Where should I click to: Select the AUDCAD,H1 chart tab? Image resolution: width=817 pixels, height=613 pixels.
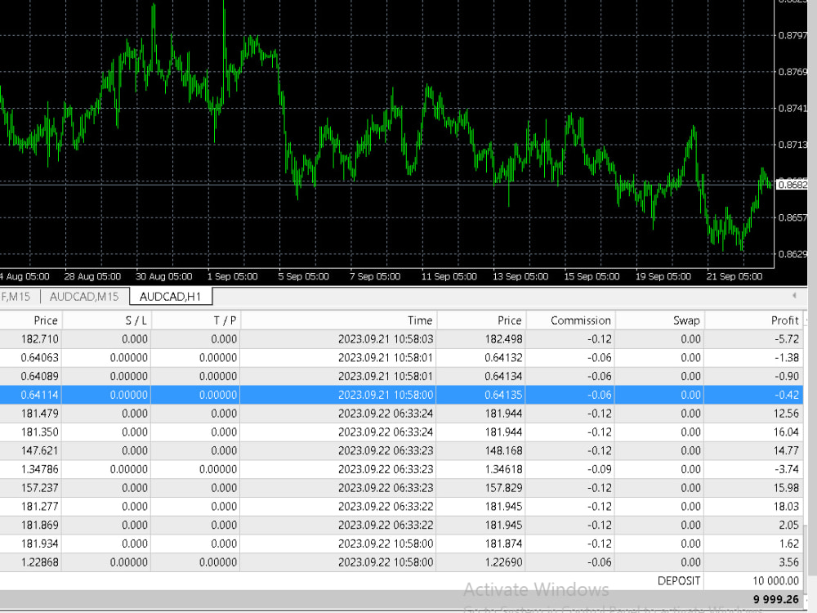[x=171, y=297]
